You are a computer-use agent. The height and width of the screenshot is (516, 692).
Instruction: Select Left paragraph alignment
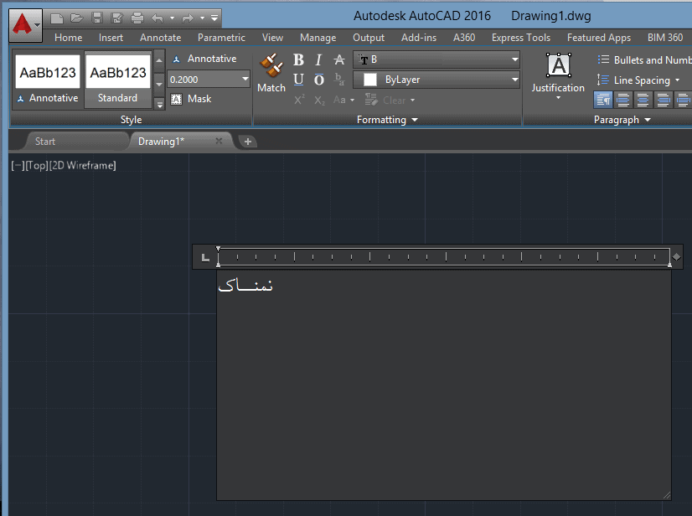(622, 101)
